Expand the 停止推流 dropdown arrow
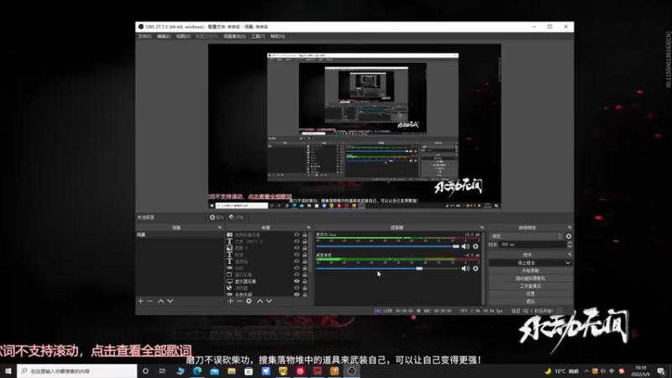 568,263
